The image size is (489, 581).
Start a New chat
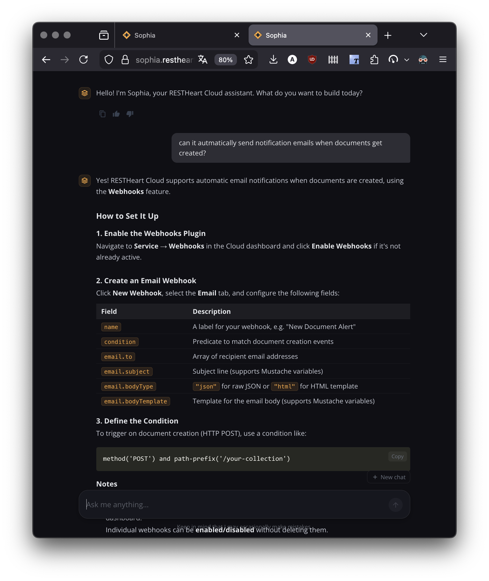388,477
